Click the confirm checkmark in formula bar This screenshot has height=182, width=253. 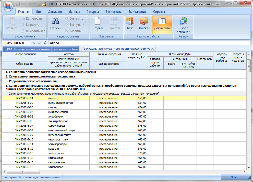39,43
